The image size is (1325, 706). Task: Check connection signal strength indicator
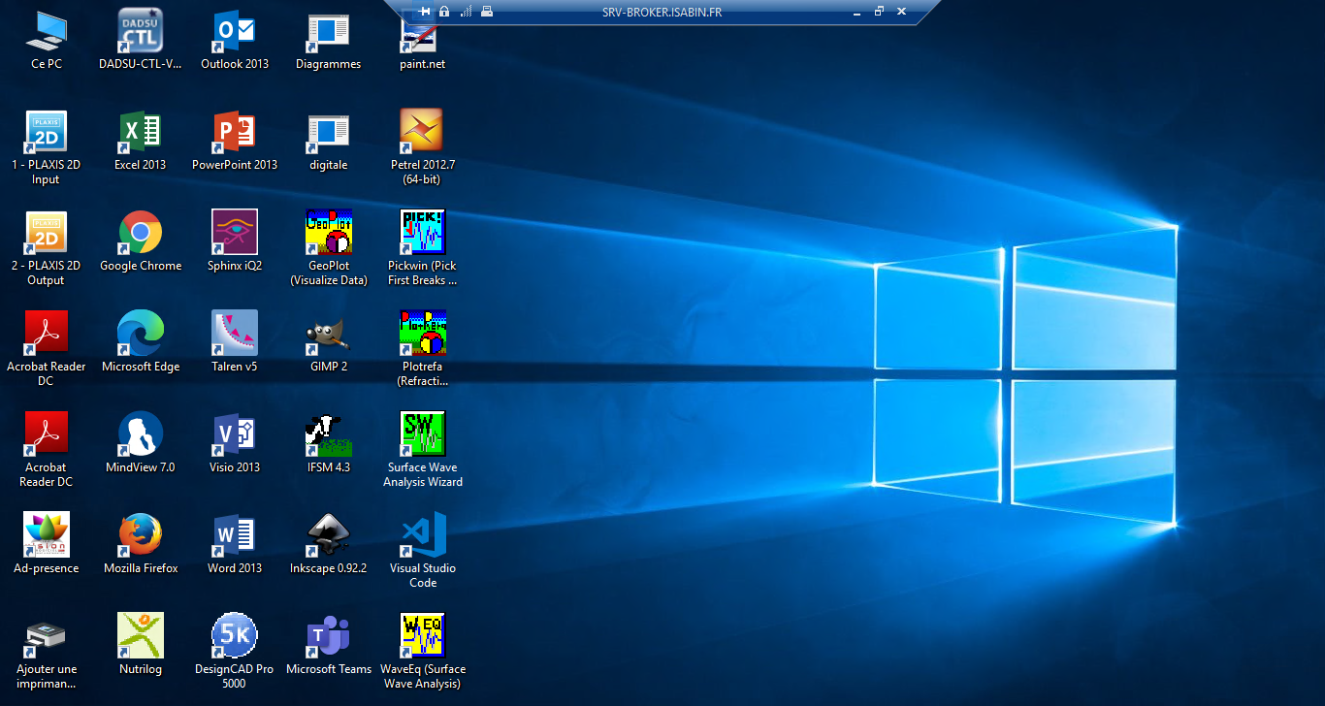pyautogui.click(x=466, y=12)
